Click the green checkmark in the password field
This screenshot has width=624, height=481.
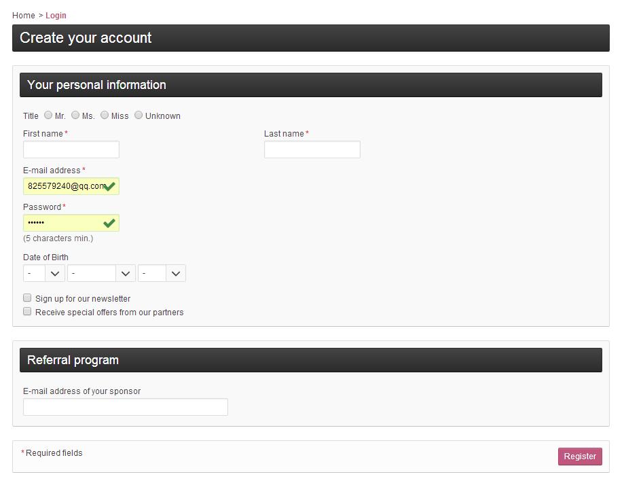(109, 223)
